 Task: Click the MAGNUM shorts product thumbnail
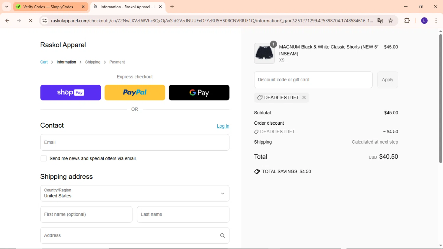click(264, 53)
